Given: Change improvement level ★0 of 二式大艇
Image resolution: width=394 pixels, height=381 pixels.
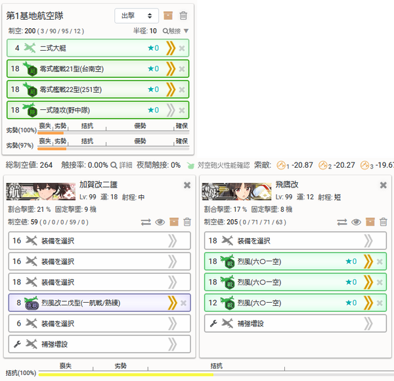Looking at the screenshot, I should tap(153, 48).
